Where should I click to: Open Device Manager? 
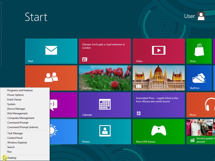pos(25,109)
